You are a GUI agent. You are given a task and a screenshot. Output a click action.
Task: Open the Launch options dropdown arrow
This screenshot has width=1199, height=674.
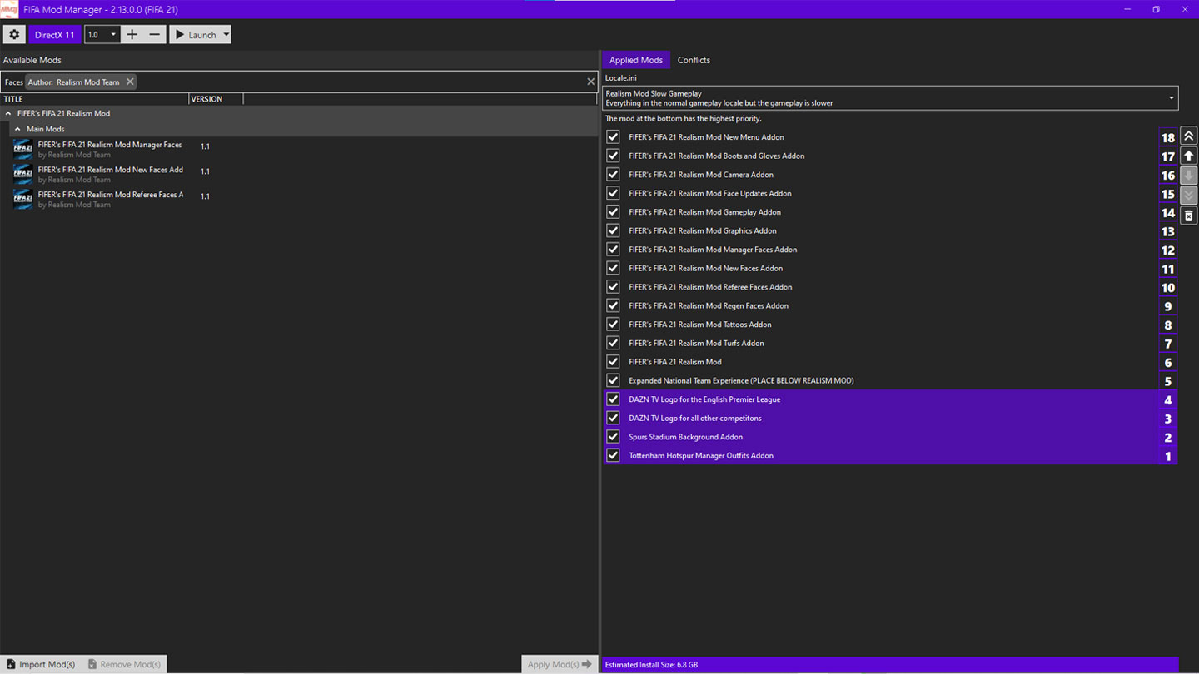click(226, 34)
